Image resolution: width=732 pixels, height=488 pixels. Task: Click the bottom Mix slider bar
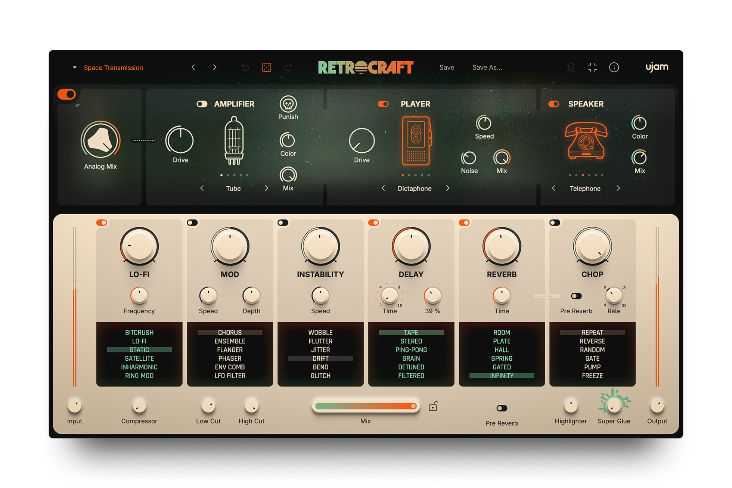365,406
